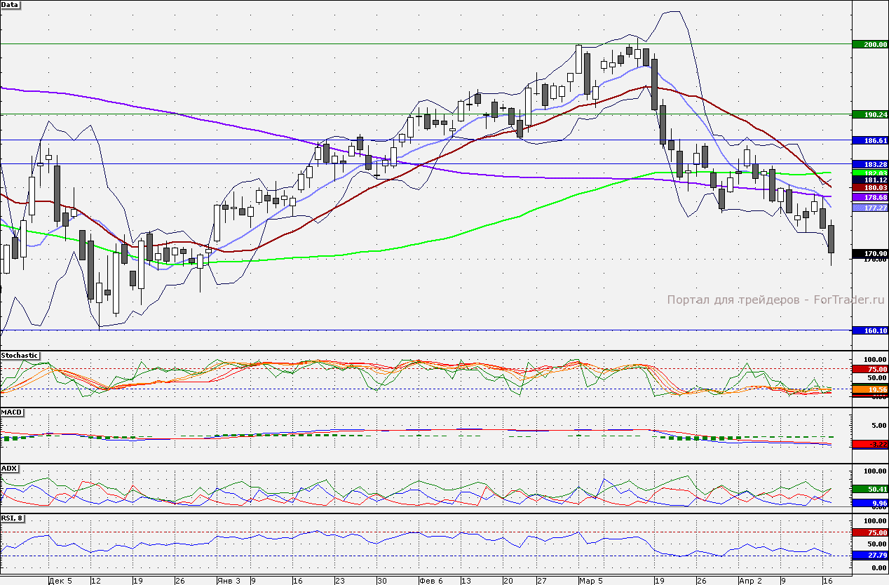Click the purple 178.68 price label

coord(870,198)
